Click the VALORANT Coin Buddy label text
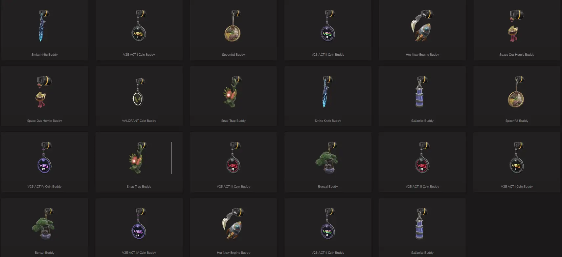Screen dimensions: 562x257 tap(139, 121)
